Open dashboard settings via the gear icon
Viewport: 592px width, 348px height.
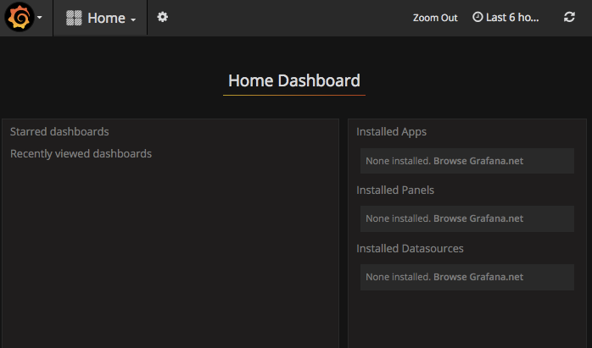coord(162,17)
